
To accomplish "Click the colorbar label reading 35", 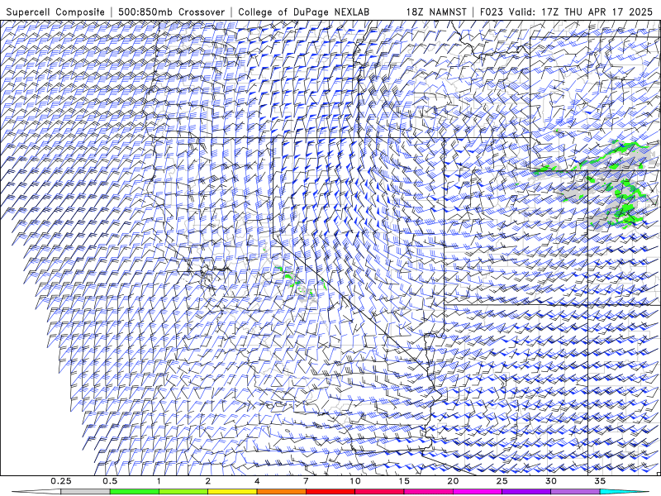I will [x=600, y=481].
